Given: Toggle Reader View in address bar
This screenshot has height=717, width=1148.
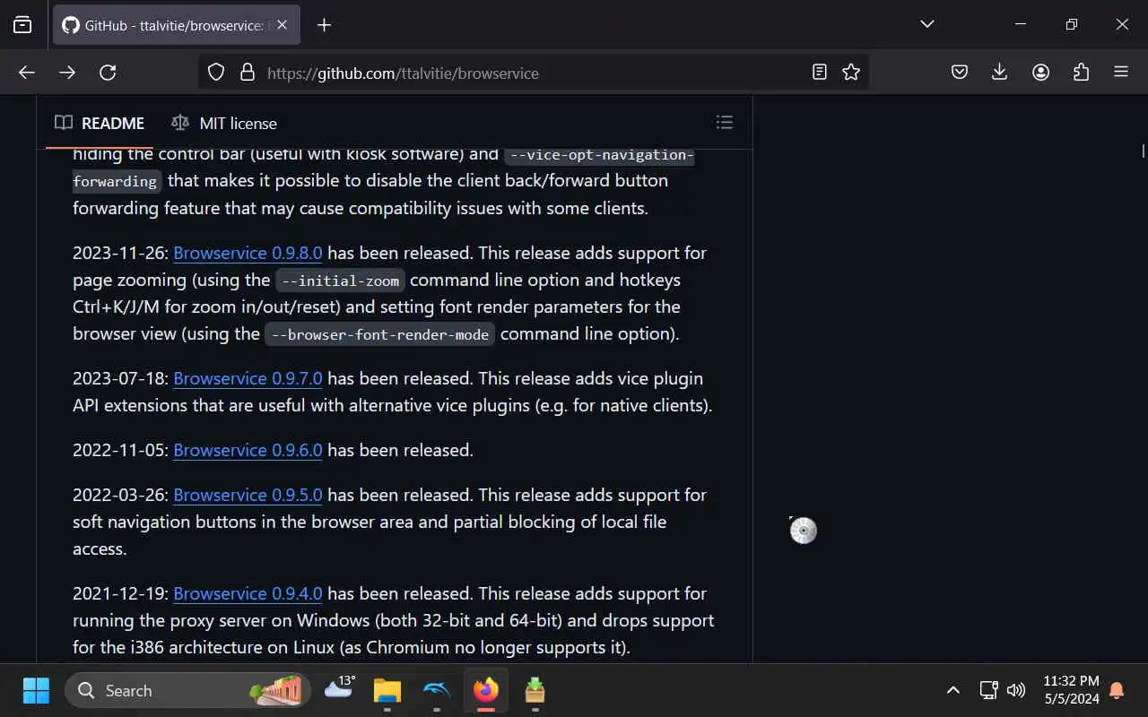Looking at the screenshot, I should (x=819, y=73).
